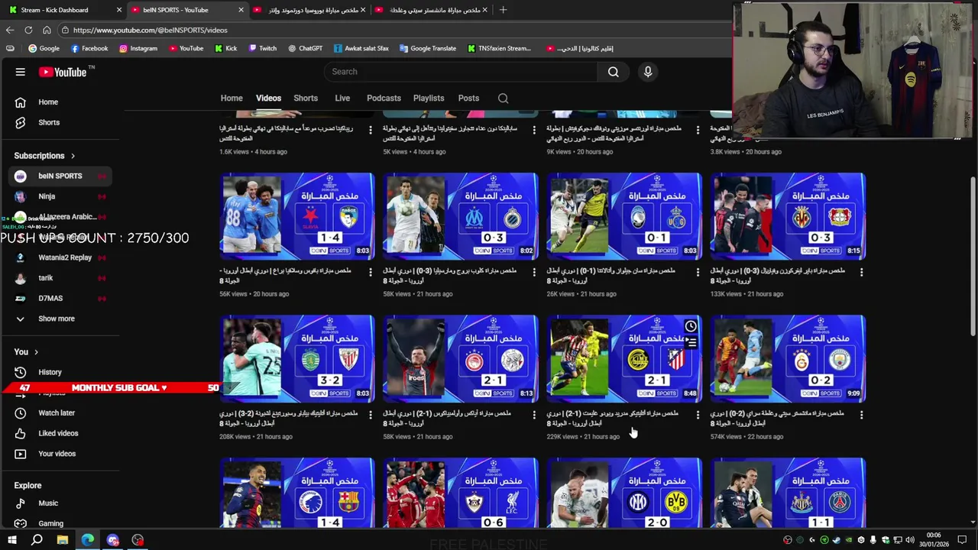The height and width of the screenshot is (550, 978).
Task: Select the channel Shorts tab
Action: 306,99
